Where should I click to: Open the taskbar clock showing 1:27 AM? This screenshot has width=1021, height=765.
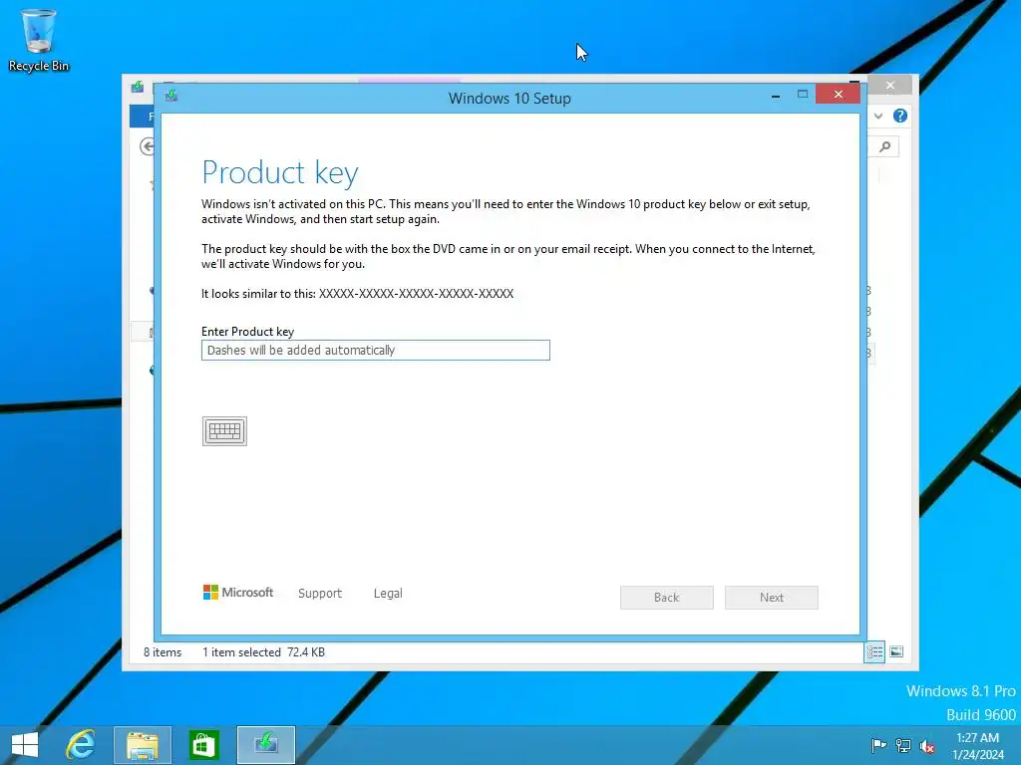(977, 745)
